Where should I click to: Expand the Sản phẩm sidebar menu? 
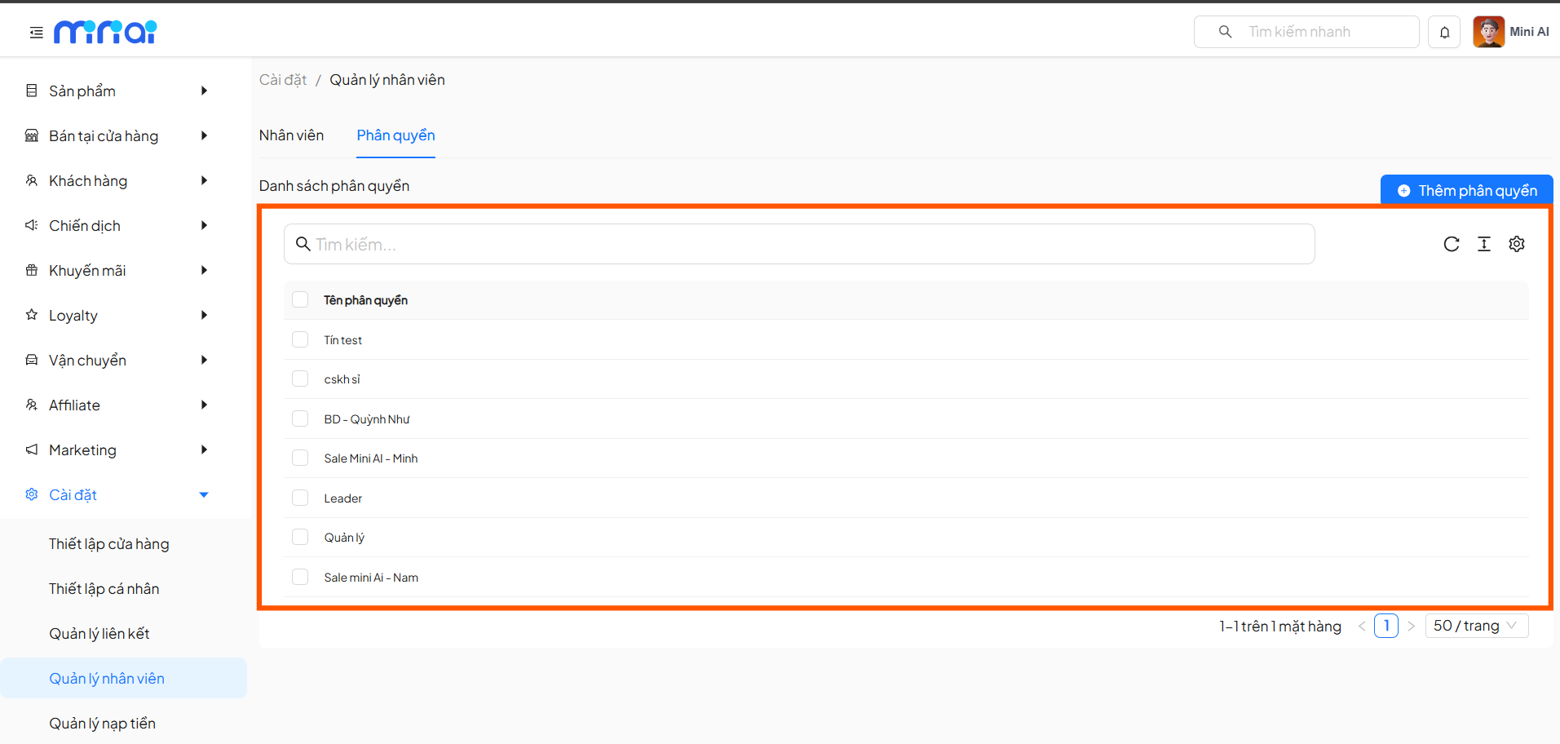(x=116, y=91)
